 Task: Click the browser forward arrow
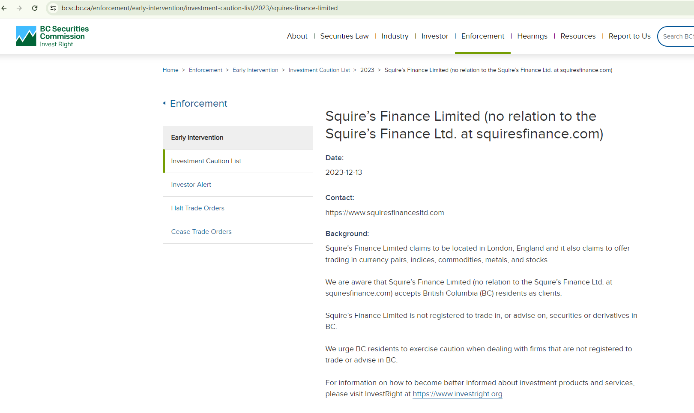19,8
